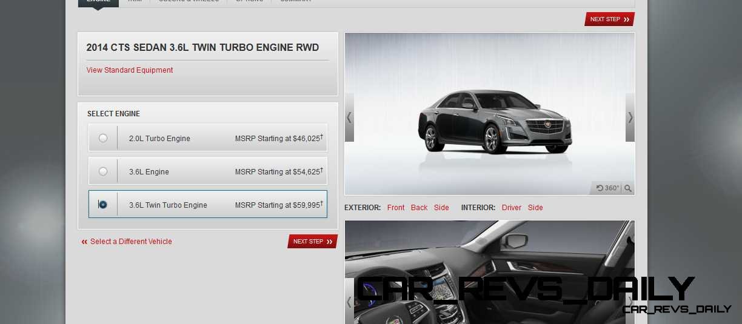Select the 2.0L Turbo Engine radio button
The height and width of the screenshot is (324, 742).
103,138
